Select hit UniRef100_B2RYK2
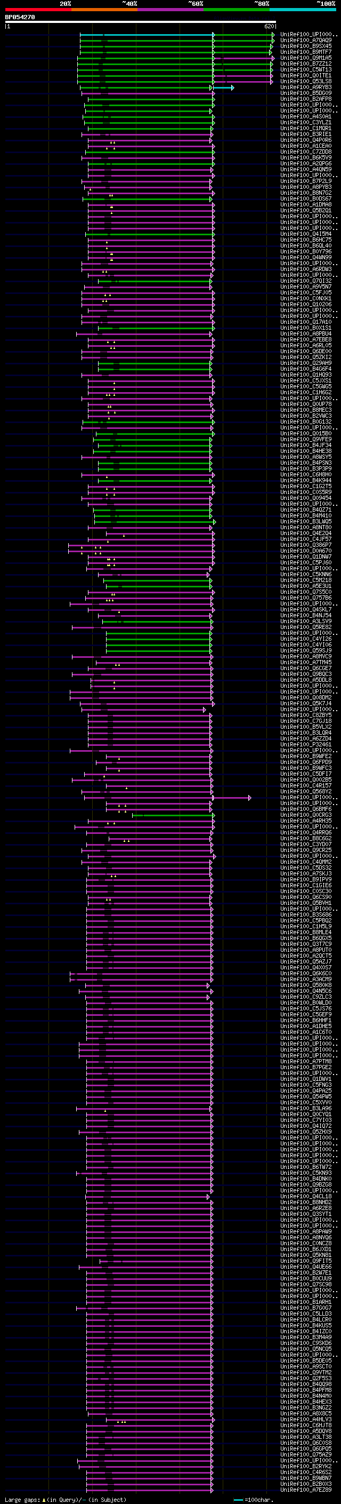Image resolution: width=341 pixels, height=1504 pixels. point(306,1466)
